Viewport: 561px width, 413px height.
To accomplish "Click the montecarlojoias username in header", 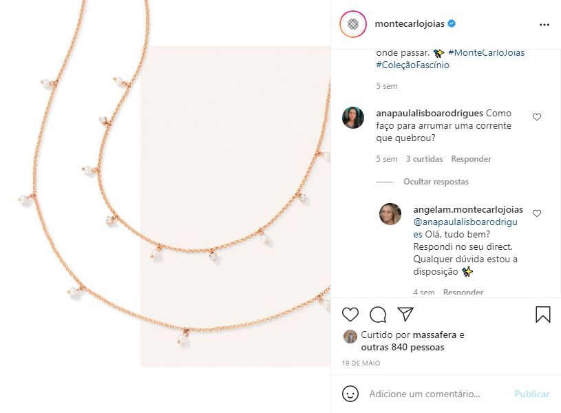I will click(409, 24).
